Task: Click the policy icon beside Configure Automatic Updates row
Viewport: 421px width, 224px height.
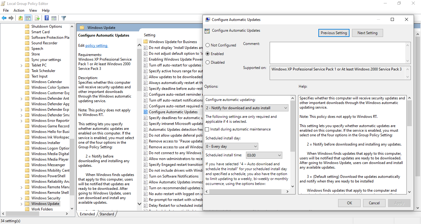Action: point(146,112)
